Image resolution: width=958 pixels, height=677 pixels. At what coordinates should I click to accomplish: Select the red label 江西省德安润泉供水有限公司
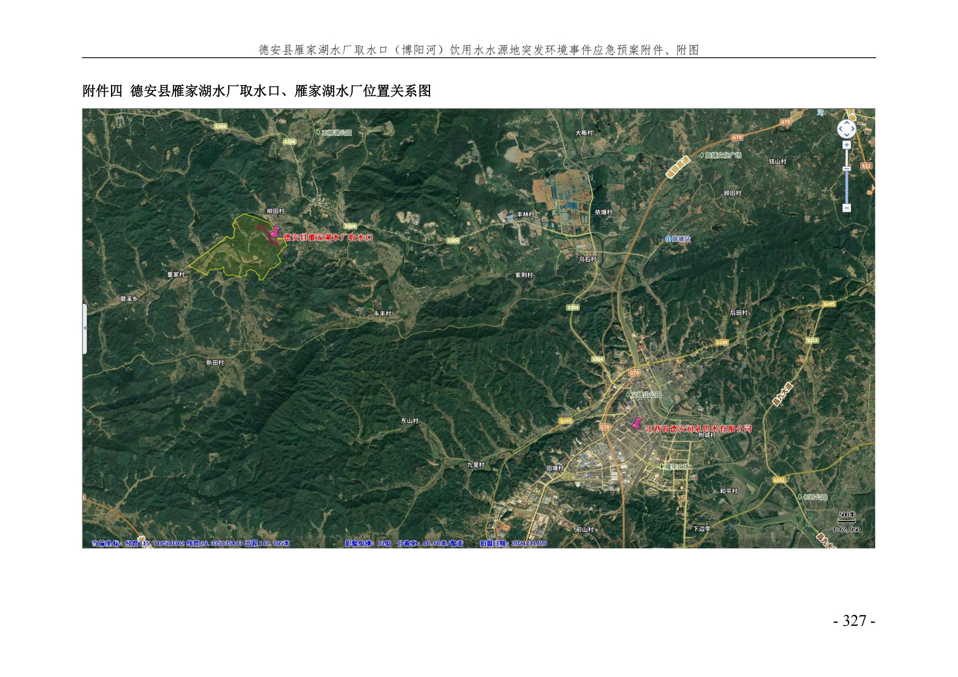coord(698,429)
